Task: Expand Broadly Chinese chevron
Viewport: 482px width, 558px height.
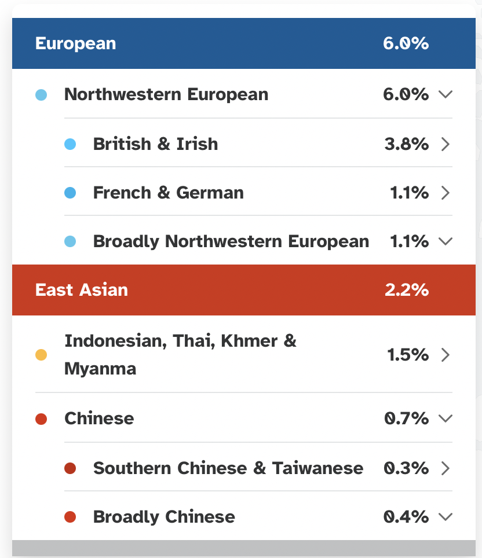Action: coord(446,516)
